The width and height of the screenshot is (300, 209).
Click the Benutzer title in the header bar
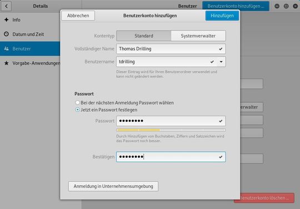(187, 6)
